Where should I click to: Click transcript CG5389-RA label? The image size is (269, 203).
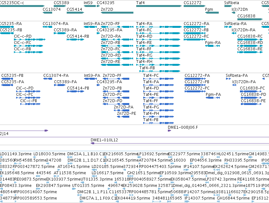(x=65, y=30)
